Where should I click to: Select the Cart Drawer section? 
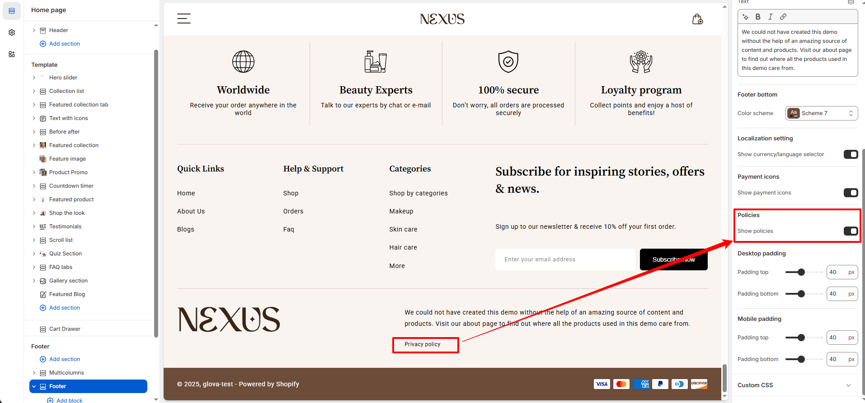pos(65,329)
